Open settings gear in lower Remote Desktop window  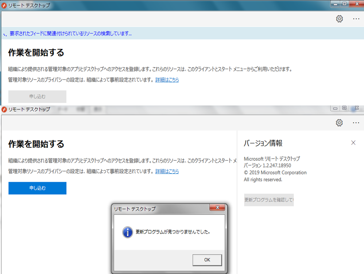[x=339, y=123]
